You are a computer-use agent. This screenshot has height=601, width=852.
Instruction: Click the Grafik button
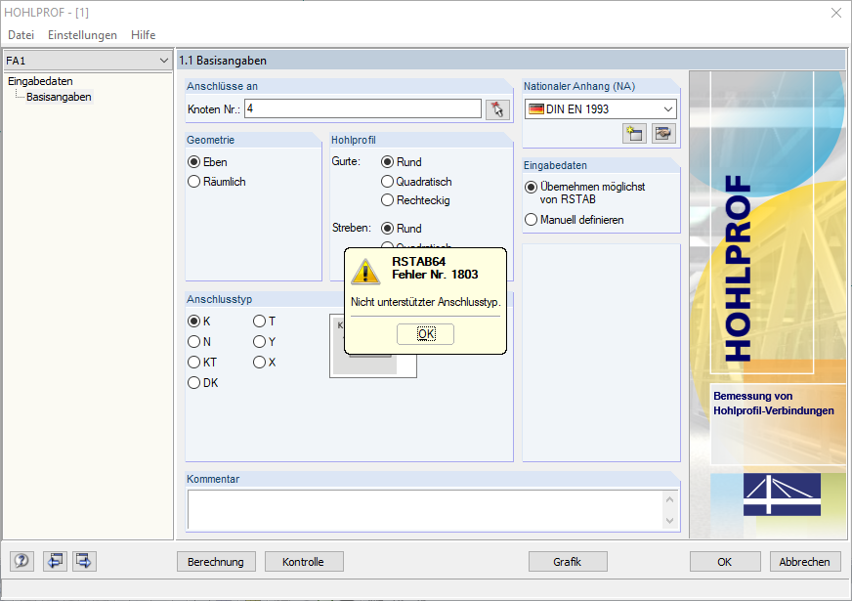pyautogui.click(x=568, y=562)
